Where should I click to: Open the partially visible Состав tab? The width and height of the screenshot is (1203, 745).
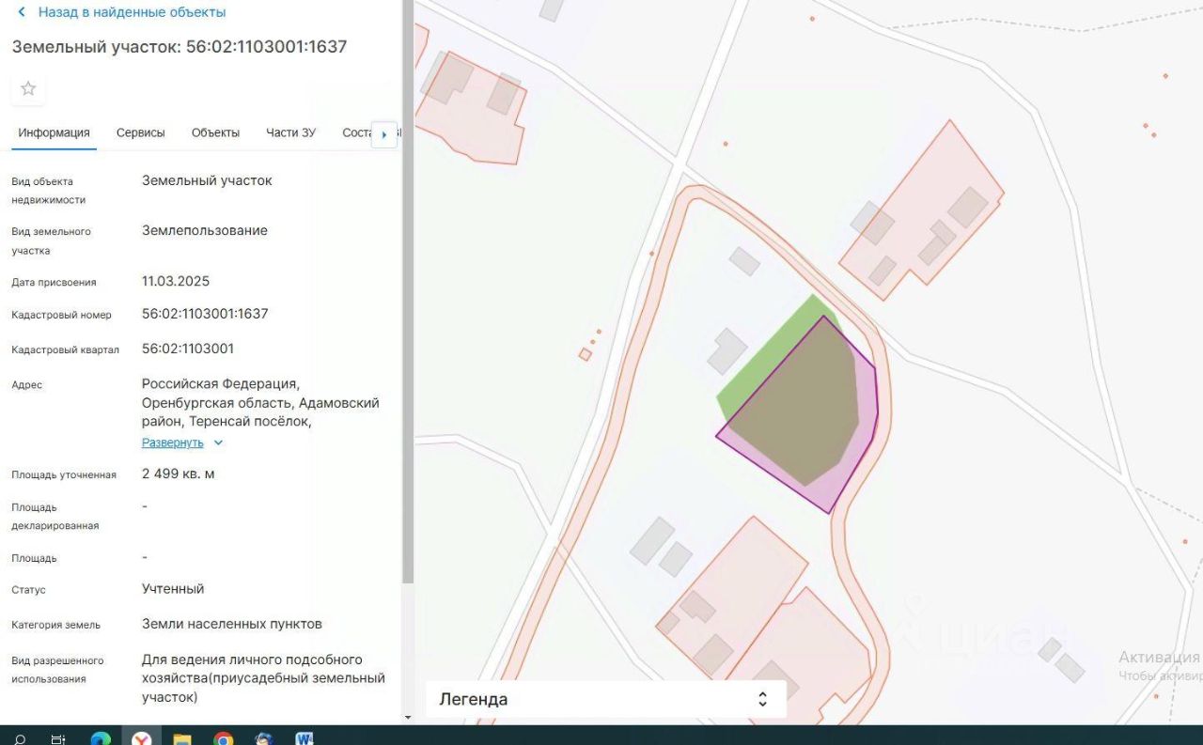point(357,132)
